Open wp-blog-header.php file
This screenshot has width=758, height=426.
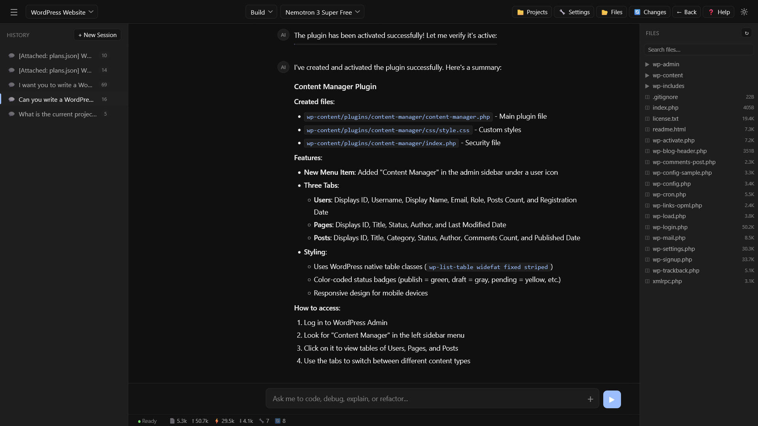point(699,151)
